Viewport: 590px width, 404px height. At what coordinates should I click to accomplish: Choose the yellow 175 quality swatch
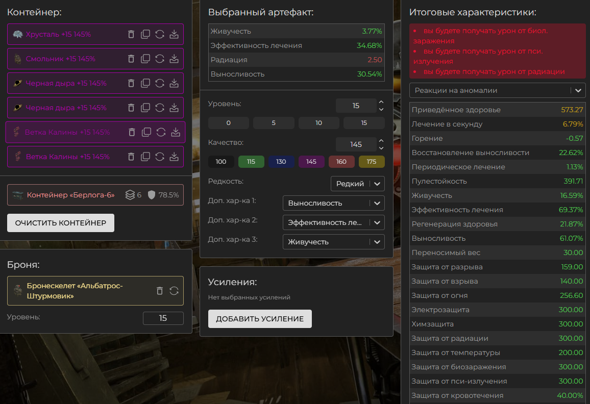coord(372,162)
